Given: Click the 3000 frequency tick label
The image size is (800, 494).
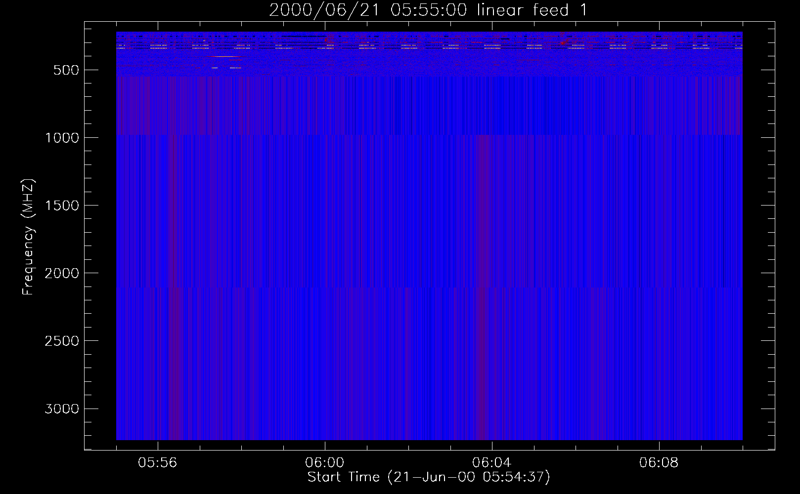Looking at the screenshot, I should tap(62, 409).
